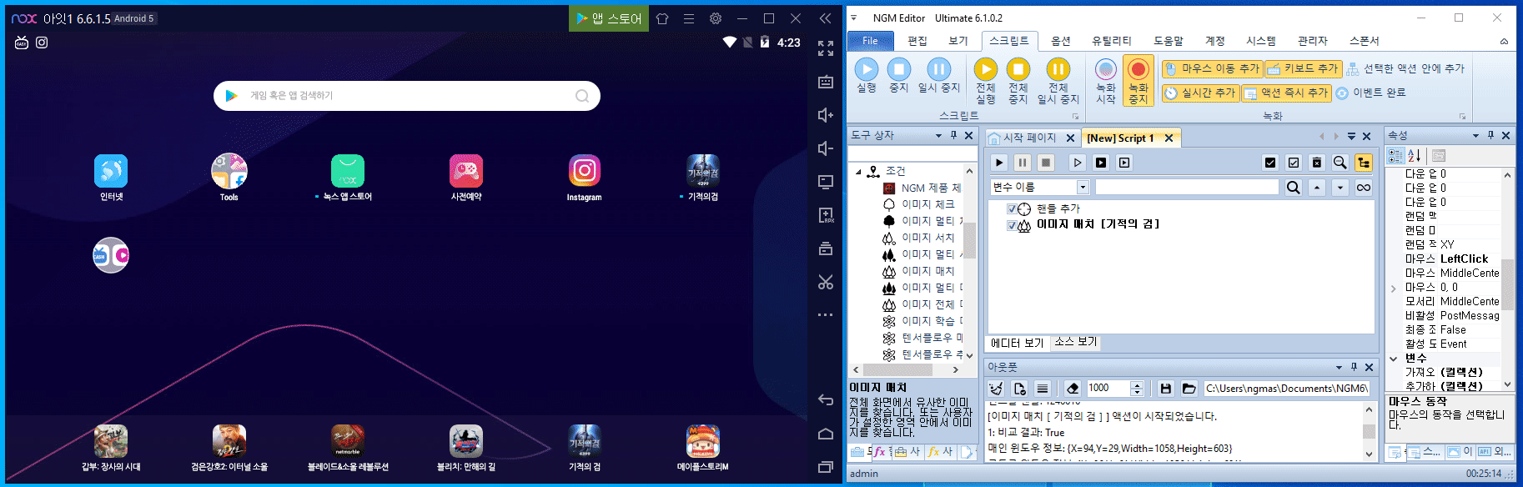Click the save log disk icon
Image resolution: width=1523 pixels, height=487 pixels.
[x=1166, y=388]
